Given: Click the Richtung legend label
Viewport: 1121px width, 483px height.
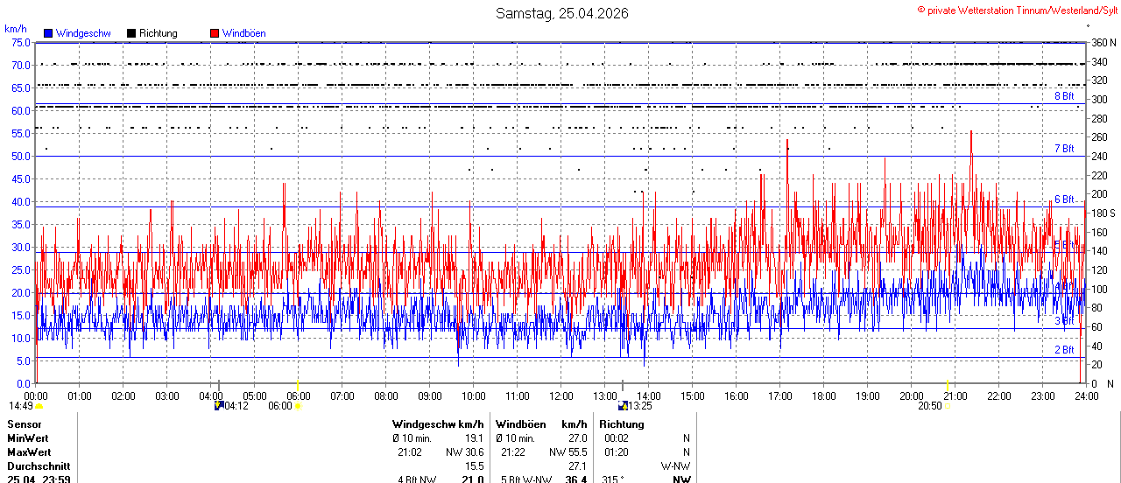Looking at the screenshot, I should (x=159, y=33).
